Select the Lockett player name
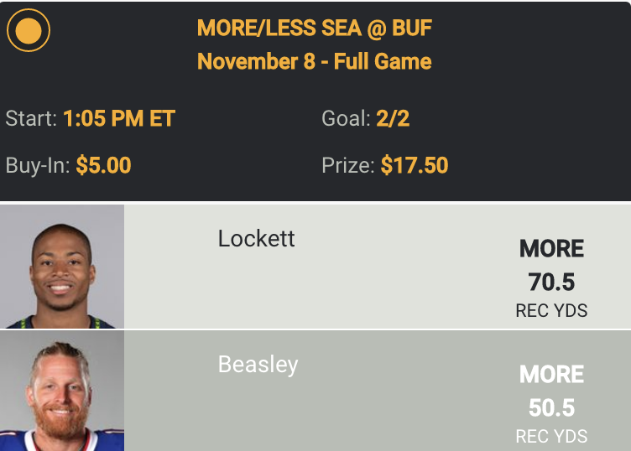The height and width of the screenshot is (451, 631). pos(256,239)
